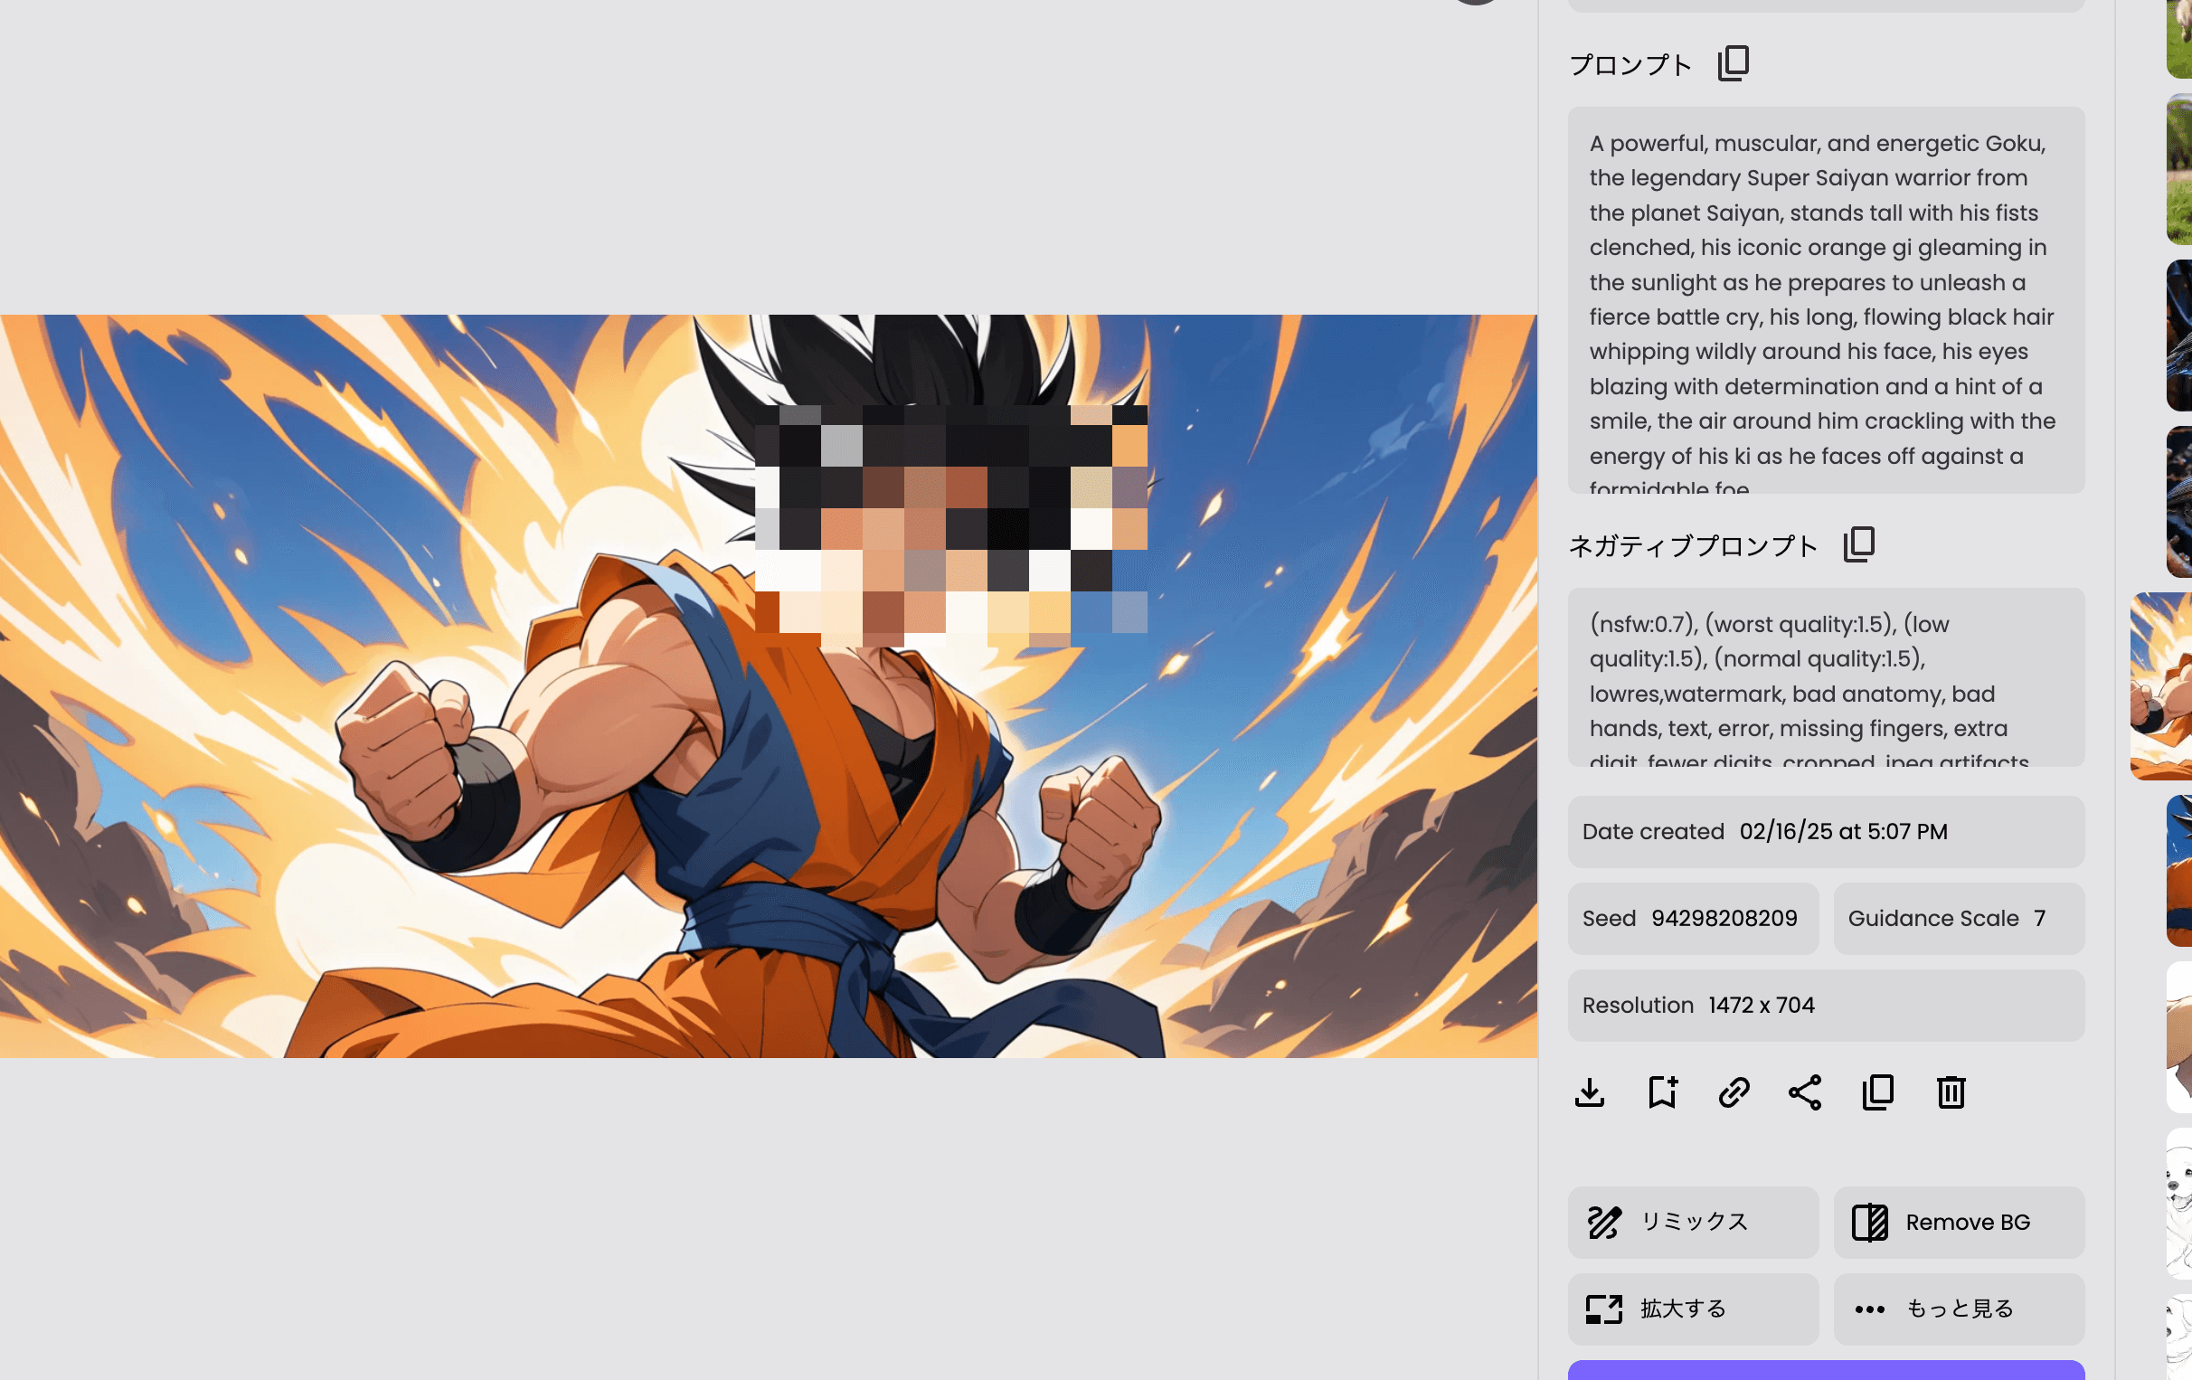Copy the prompt text with the copy icon
Screen dimensions: 2192x1380
(x=1734, y=63)
